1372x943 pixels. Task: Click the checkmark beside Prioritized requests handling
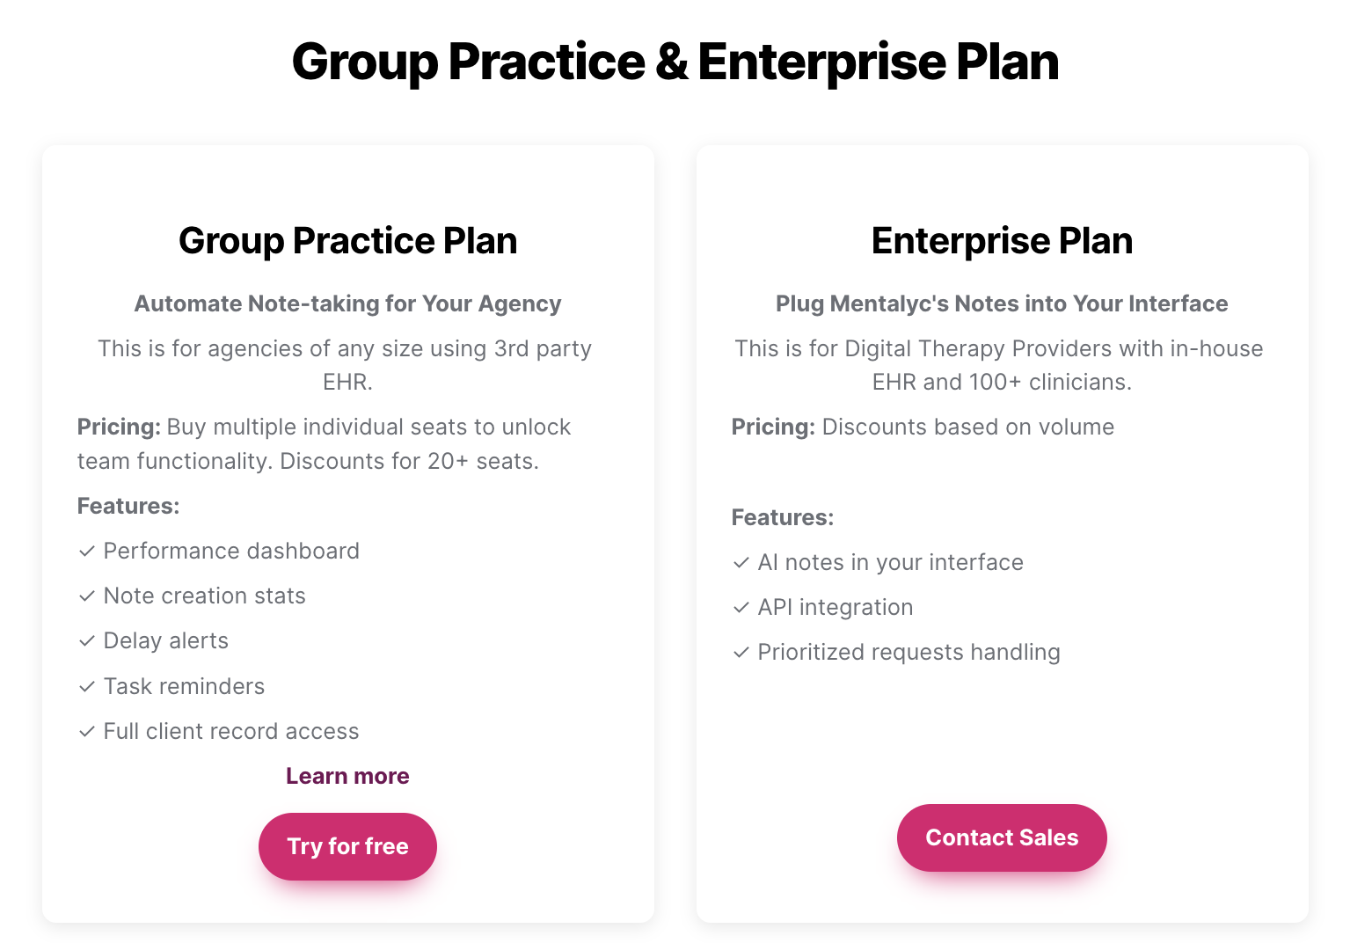click(x=741, y=653)
